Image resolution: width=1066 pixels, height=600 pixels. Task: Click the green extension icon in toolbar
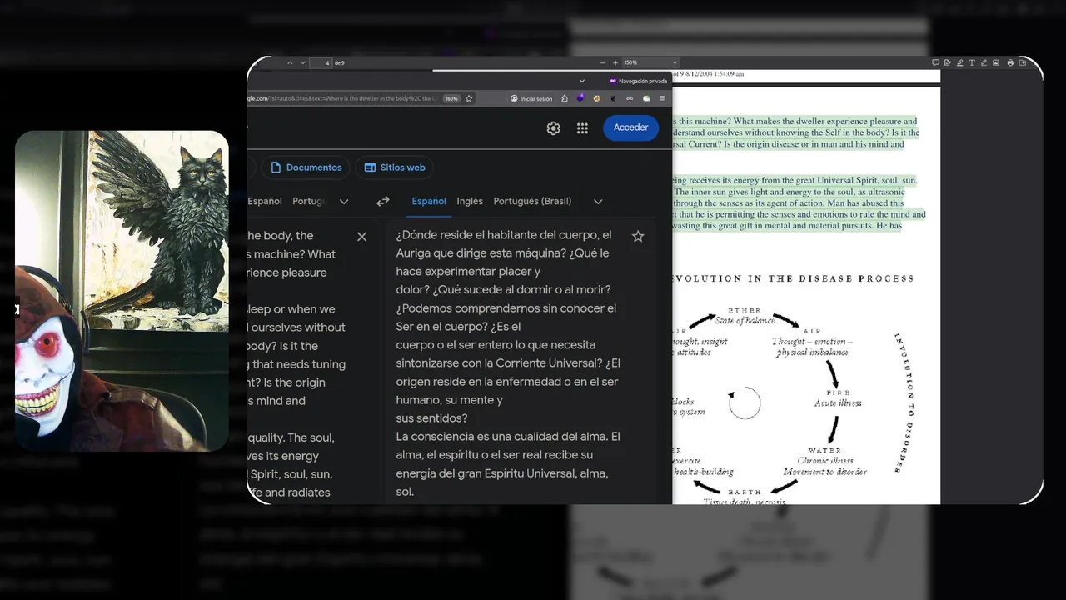[x=646, y=98]
